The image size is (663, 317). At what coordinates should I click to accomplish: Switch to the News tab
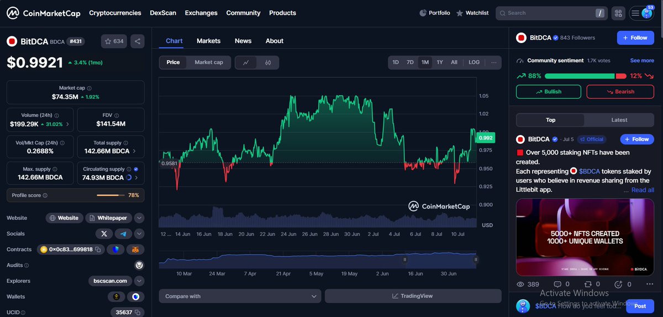tap(243, 41)
